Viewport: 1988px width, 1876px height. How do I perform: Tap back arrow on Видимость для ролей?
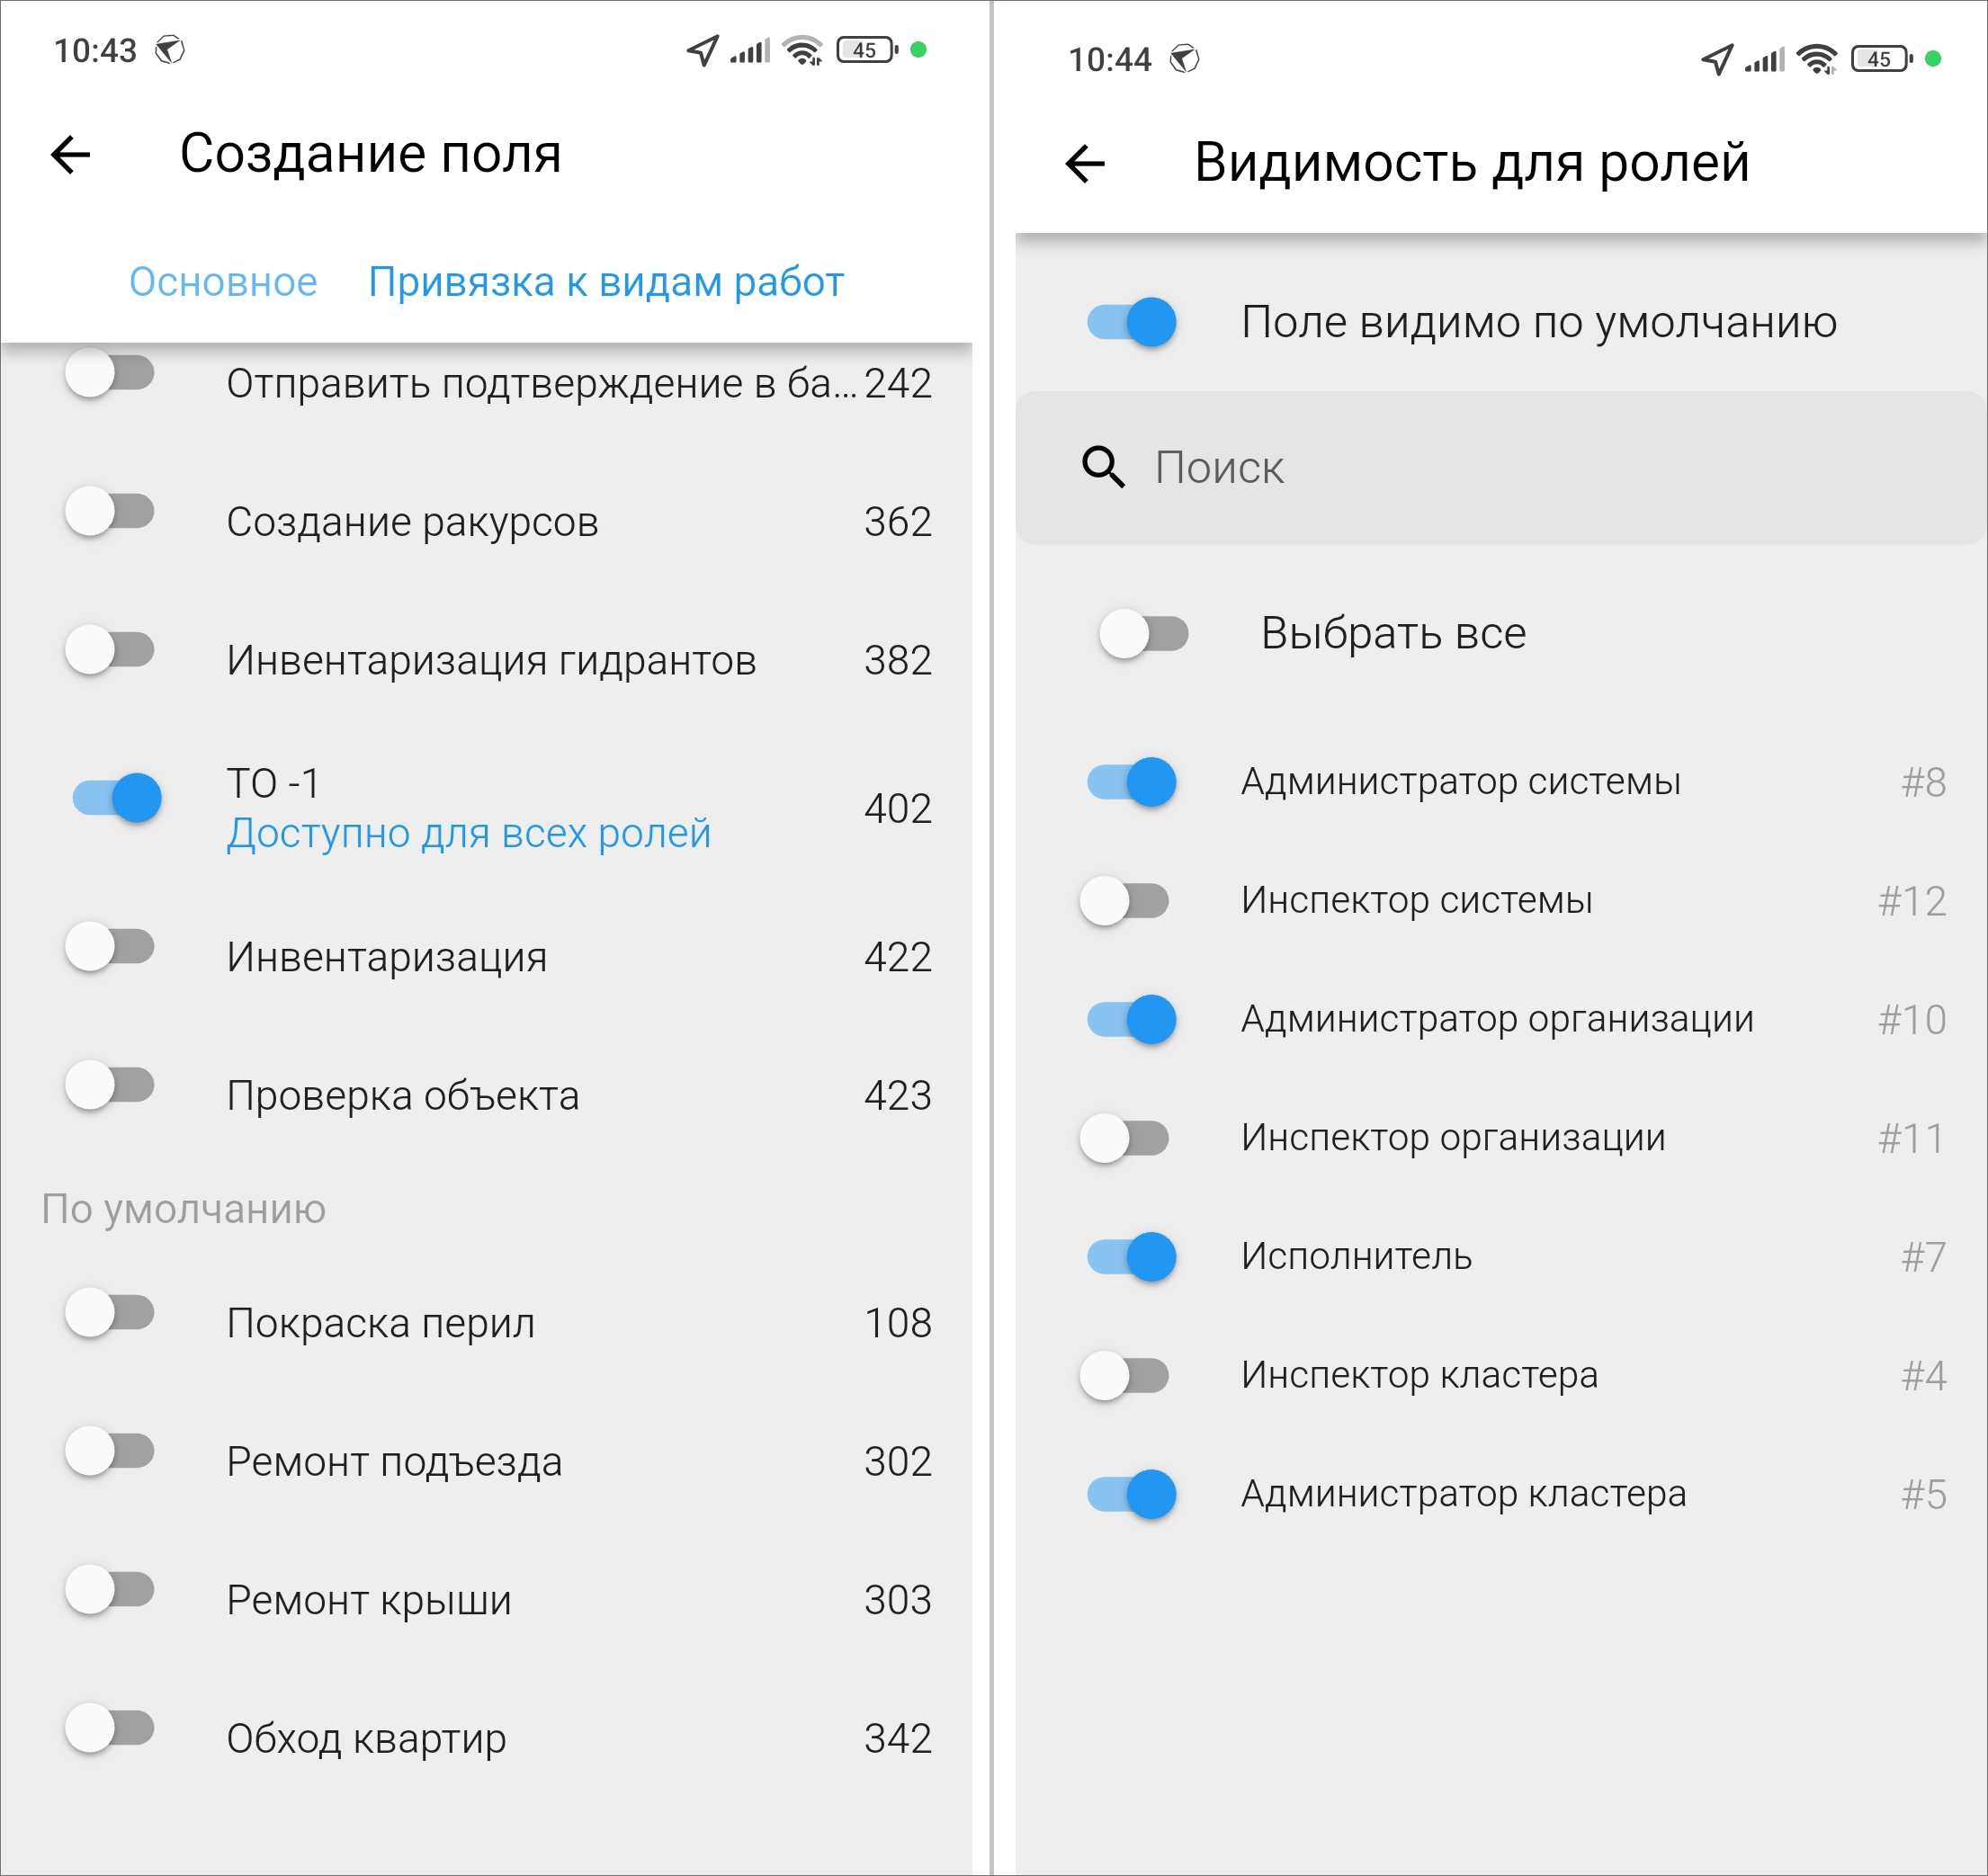pos(1085,164)
